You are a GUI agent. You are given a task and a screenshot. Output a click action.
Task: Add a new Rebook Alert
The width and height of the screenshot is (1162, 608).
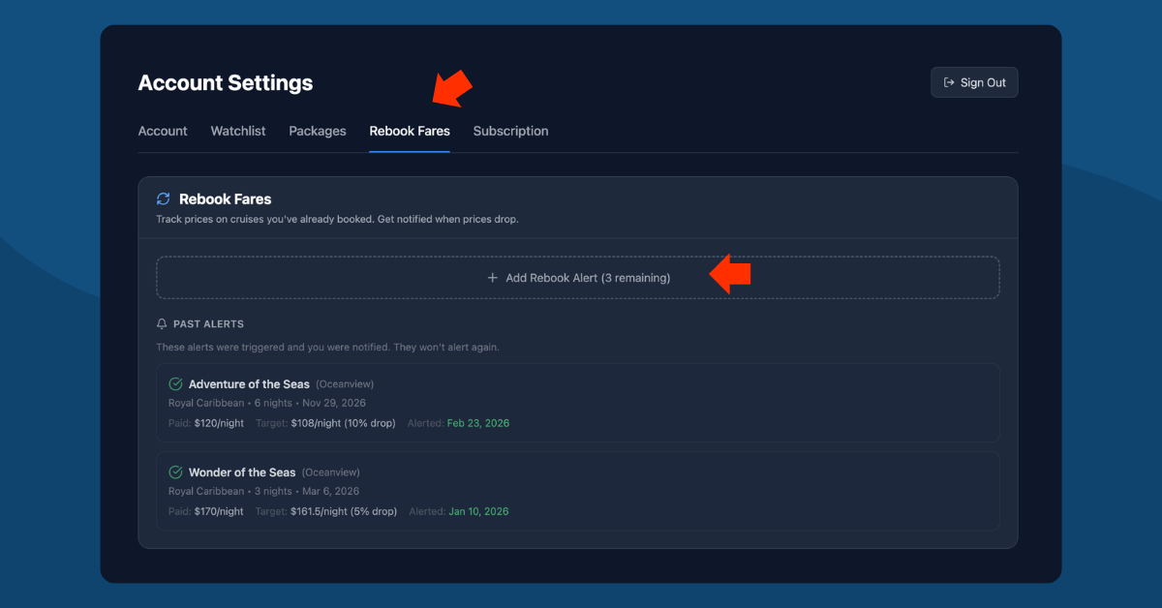578,278
